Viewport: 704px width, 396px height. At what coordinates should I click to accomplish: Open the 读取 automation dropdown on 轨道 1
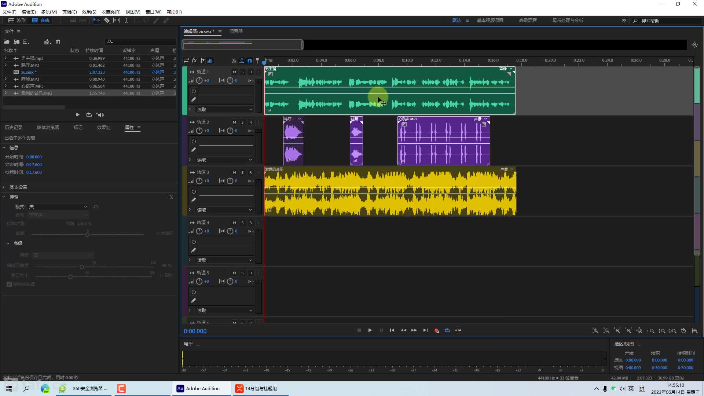tap(224, 109)
